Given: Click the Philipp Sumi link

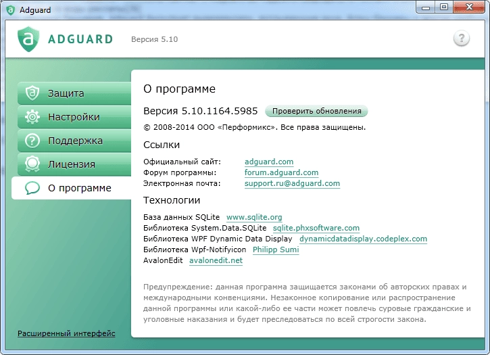Looking at the screenshot, I should (x=276, y=250).
